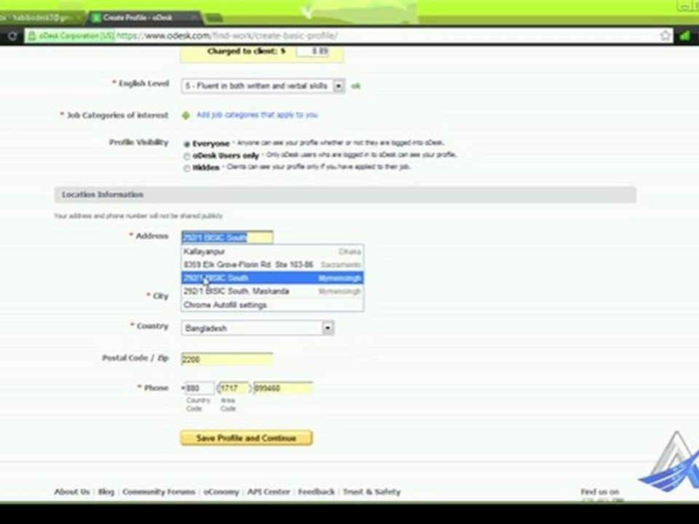Switch to the habibodesk browser tab

click(40, 17)
